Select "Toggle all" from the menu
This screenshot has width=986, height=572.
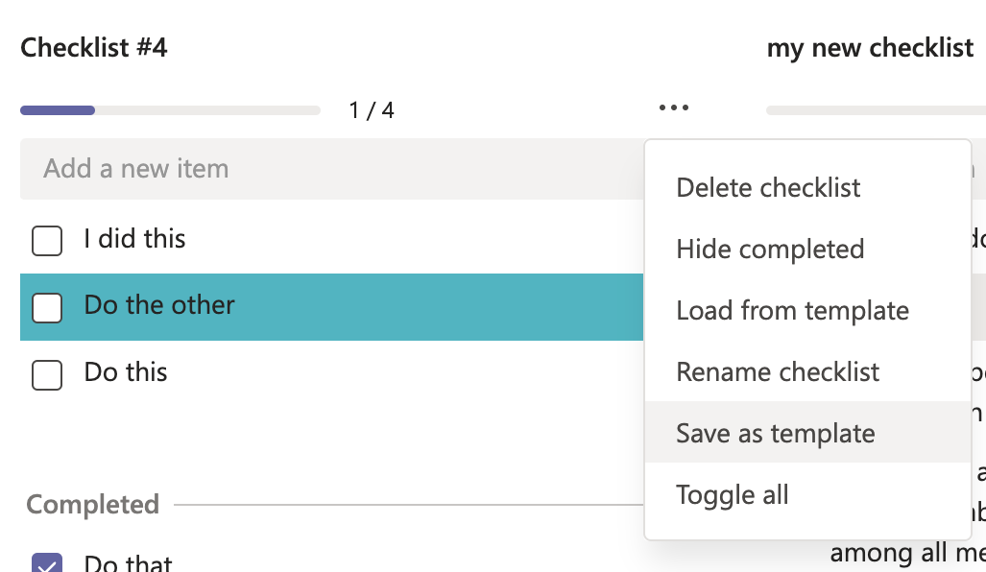[x=733, y=494]
